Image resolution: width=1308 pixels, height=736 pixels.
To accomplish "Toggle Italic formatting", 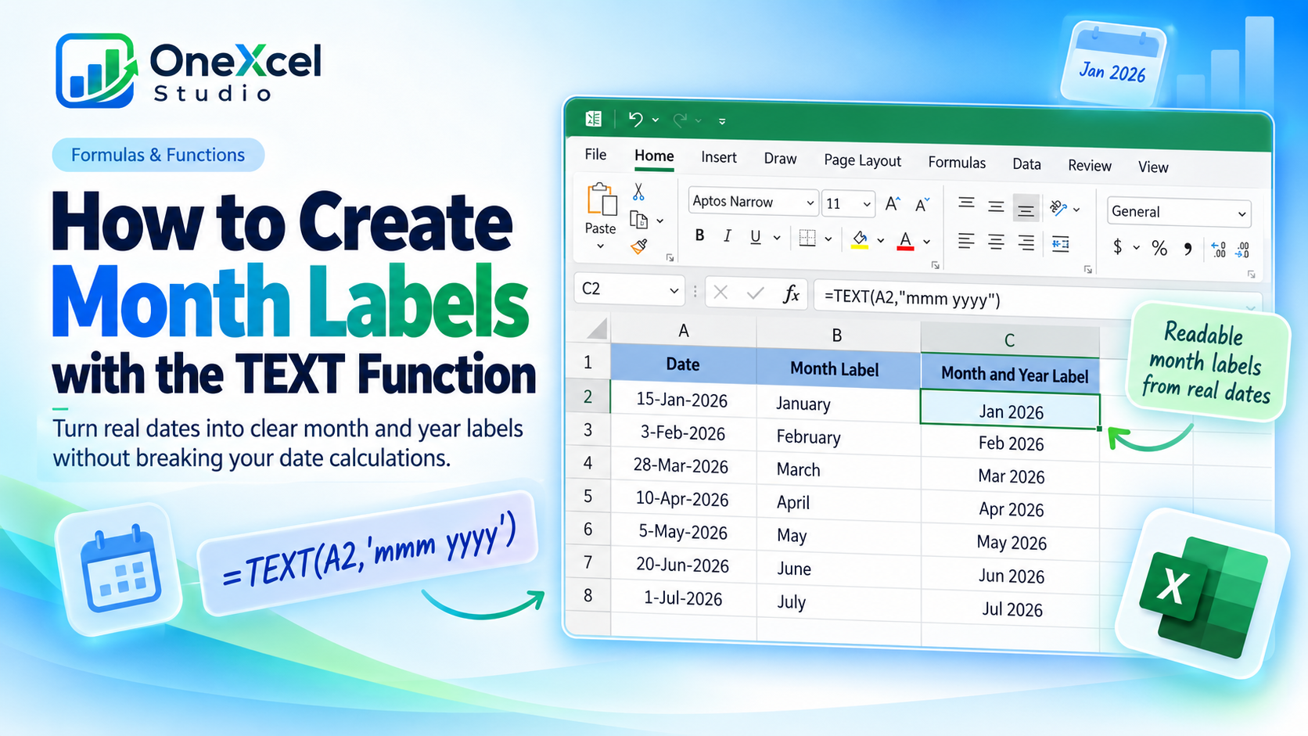I will [727, 235].
